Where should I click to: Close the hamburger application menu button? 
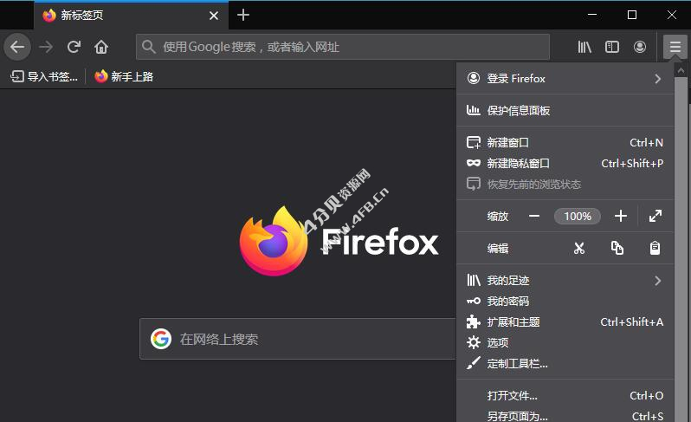coord(675,47)
